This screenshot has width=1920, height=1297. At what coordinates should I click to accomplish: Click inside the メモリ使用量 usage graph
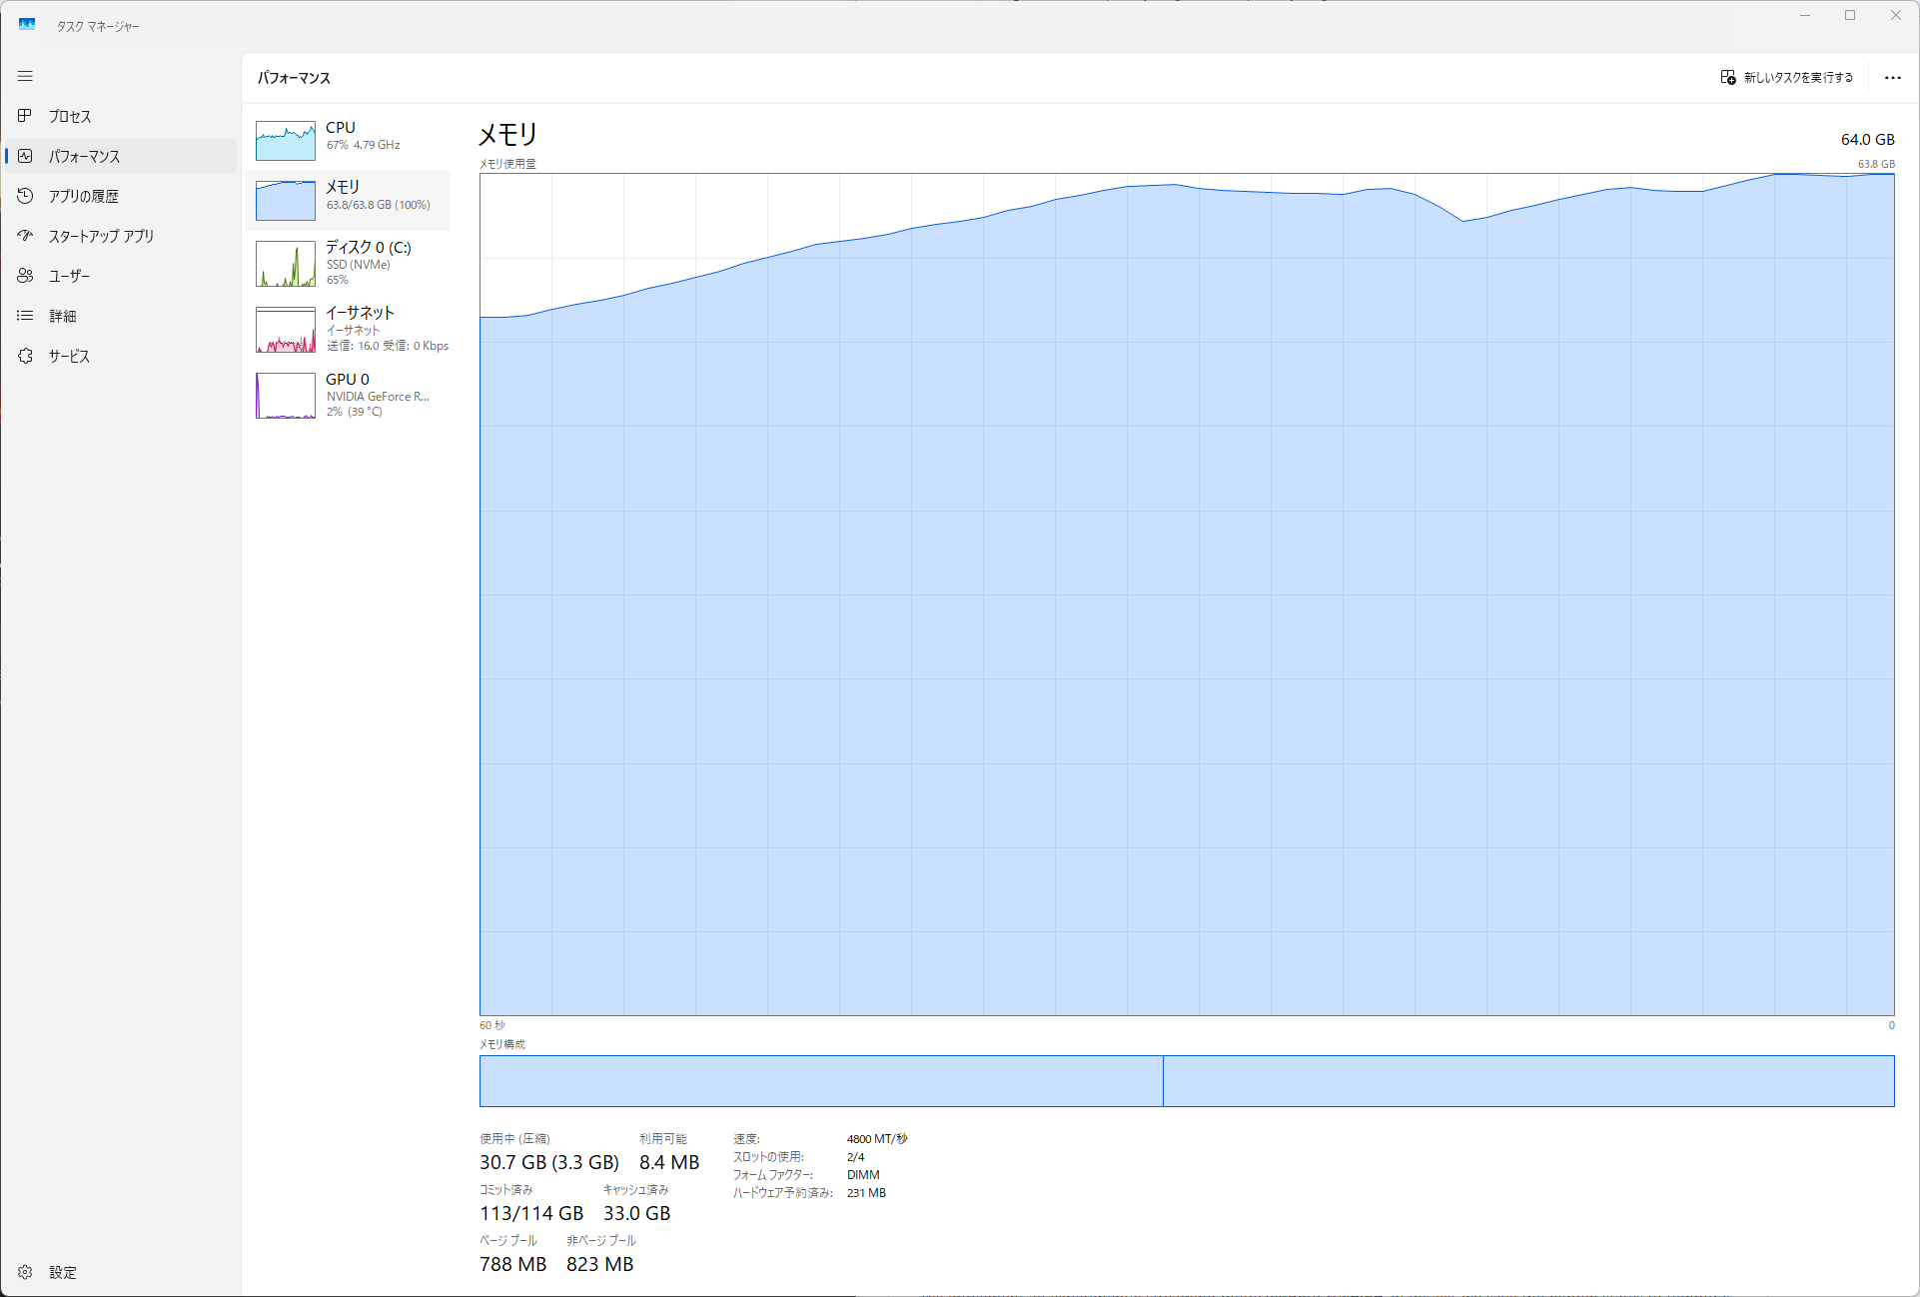(1186, 600)
